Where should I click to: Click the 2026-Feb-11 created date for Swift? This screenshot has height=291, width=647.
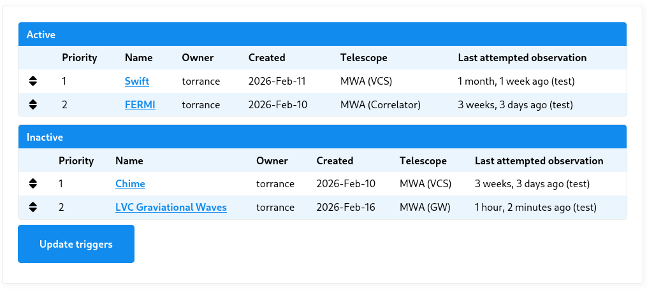coord(277,82)
